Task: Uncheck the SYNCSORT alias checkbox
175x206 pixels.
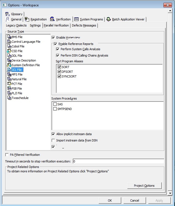Action: tap(60, 76)
